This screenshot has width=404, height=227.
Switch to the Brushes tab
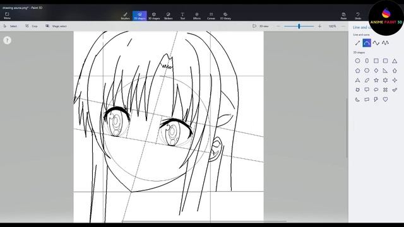(126, 16)
